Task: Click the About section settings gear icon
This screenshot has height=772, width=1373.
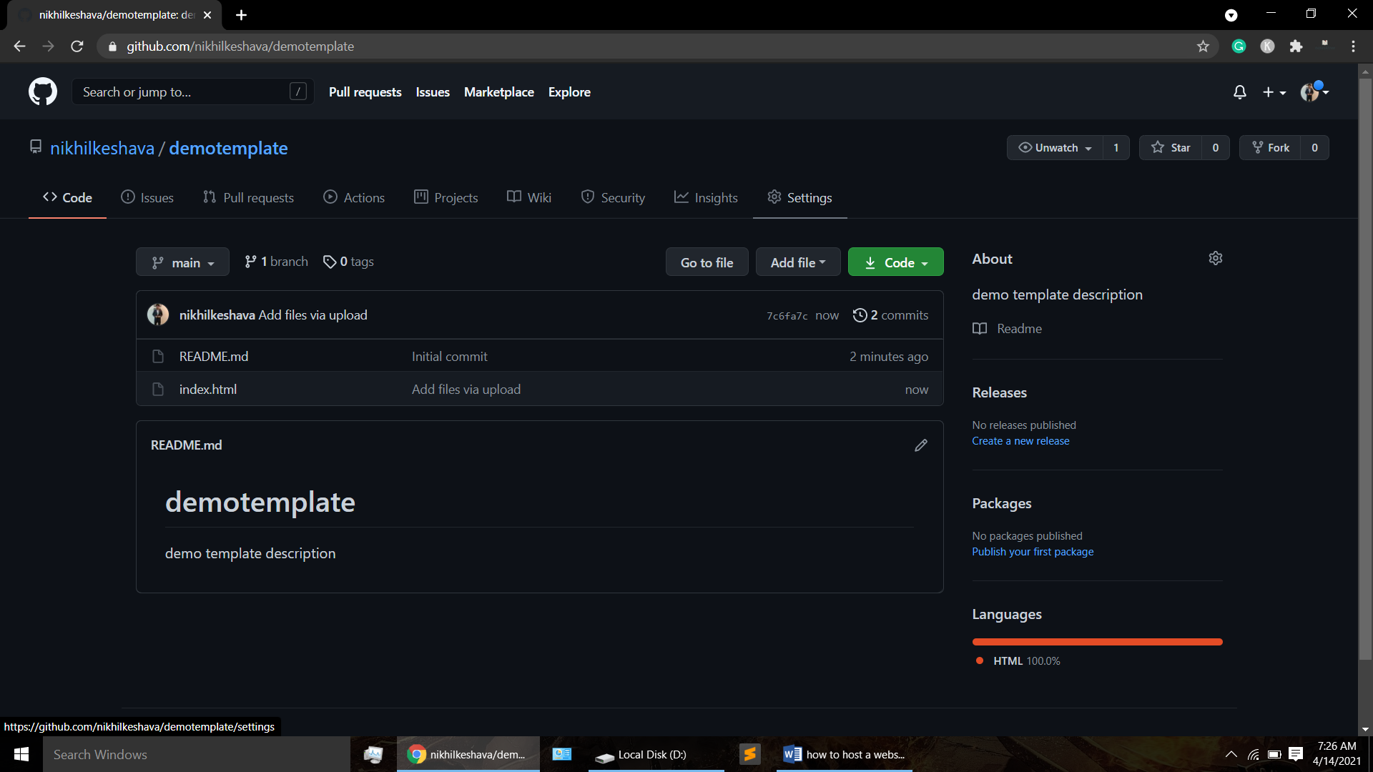Action: pyautogui.click(x=1216, y=258)
